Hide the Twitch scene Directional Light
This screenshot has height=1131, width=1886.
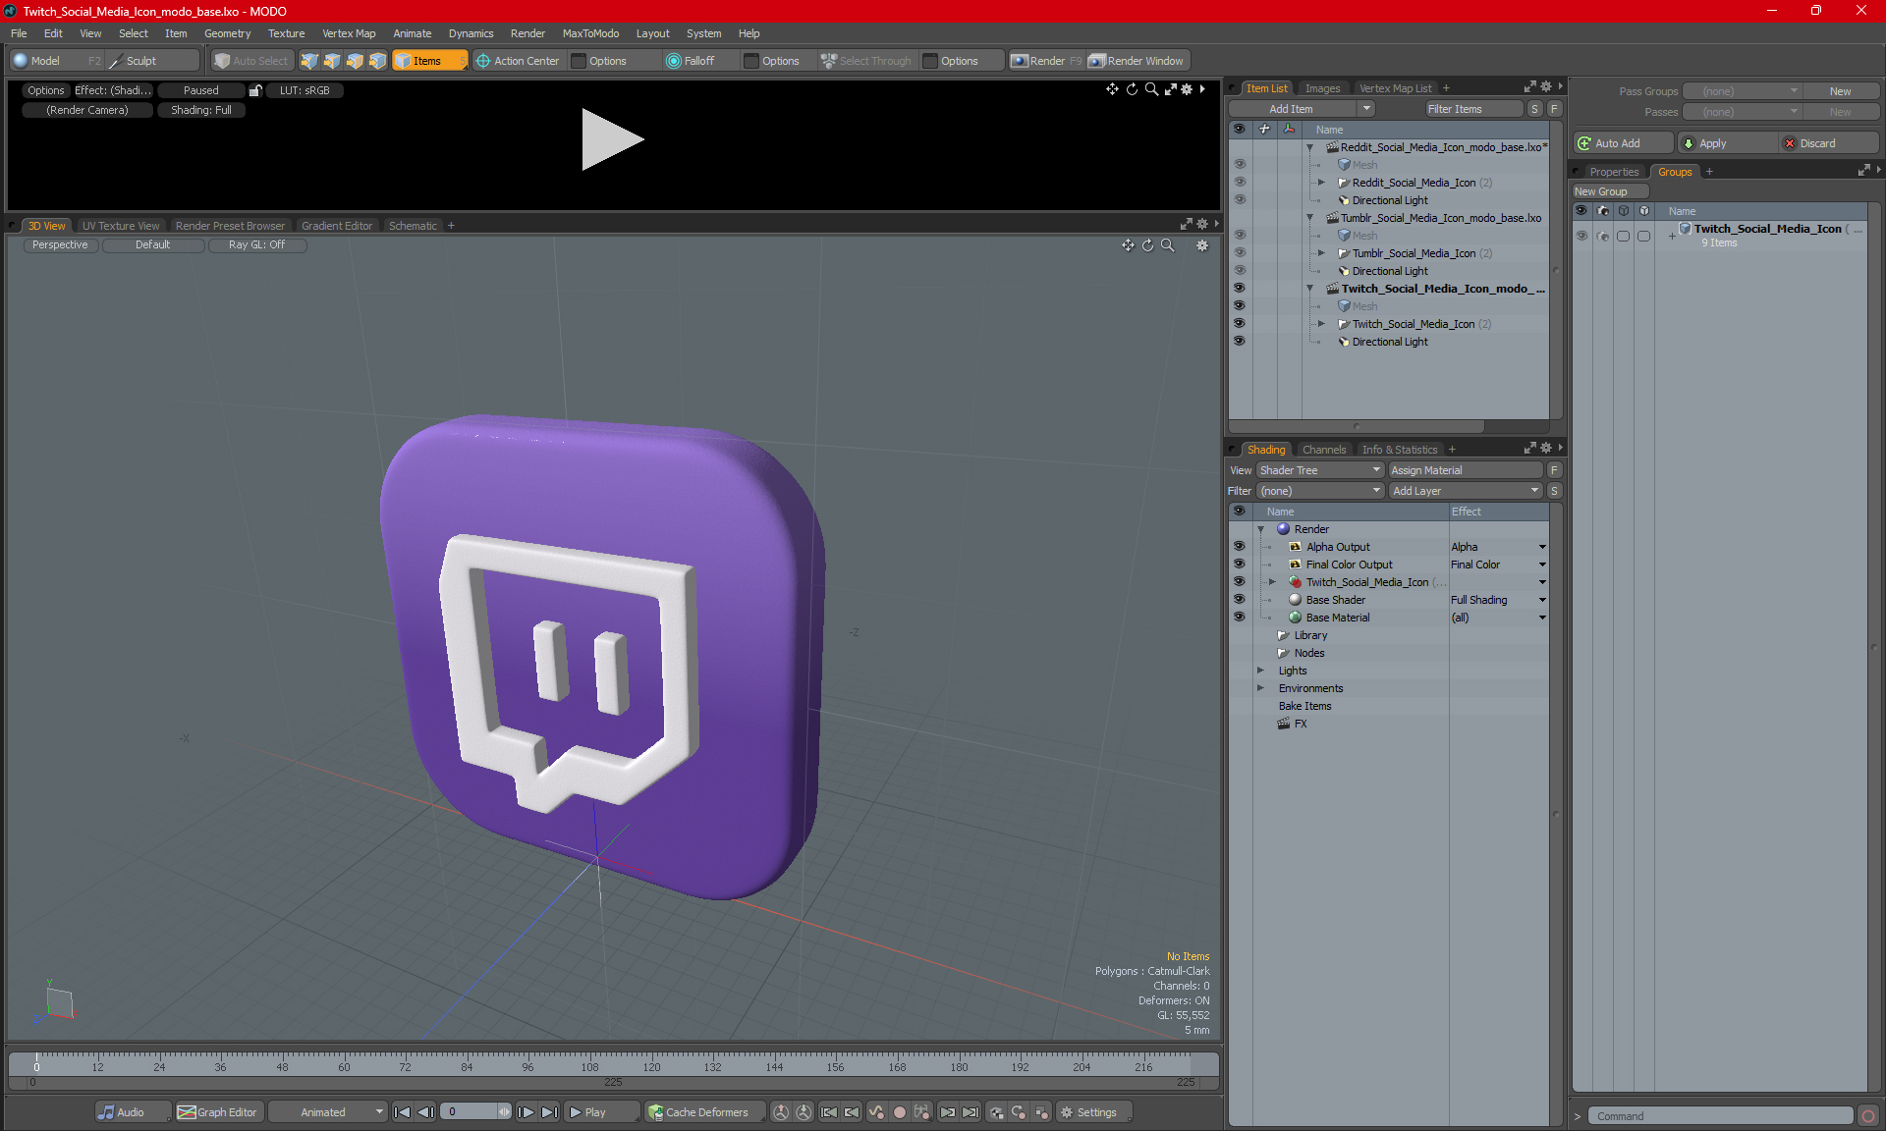point(1239,342)
